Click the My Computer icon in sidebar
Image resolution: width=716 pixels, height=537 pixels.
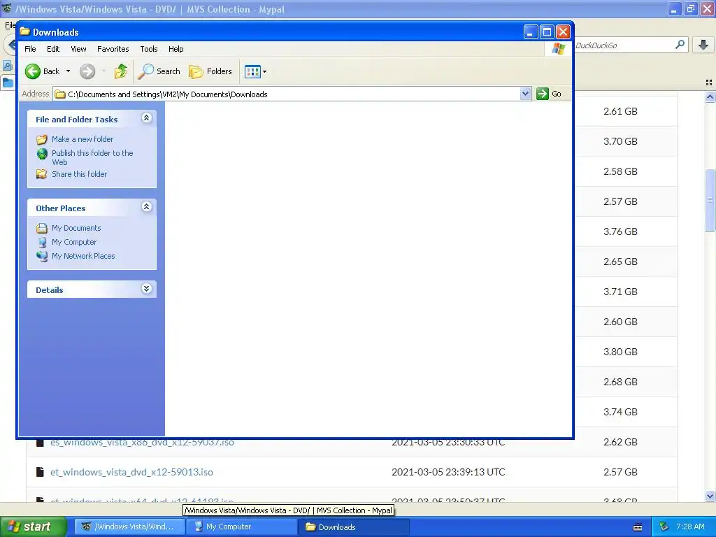(x=42, y=242)
